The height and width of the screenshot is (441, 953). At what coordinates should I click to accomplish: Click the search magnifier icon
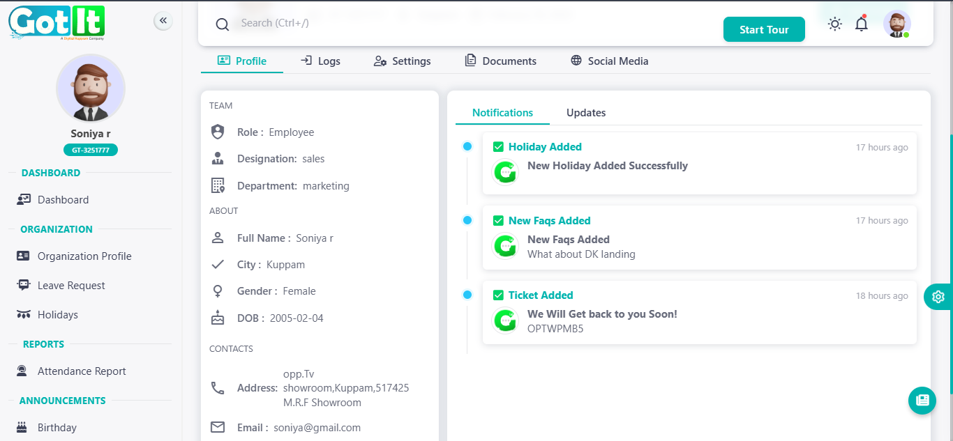[223, 24]
